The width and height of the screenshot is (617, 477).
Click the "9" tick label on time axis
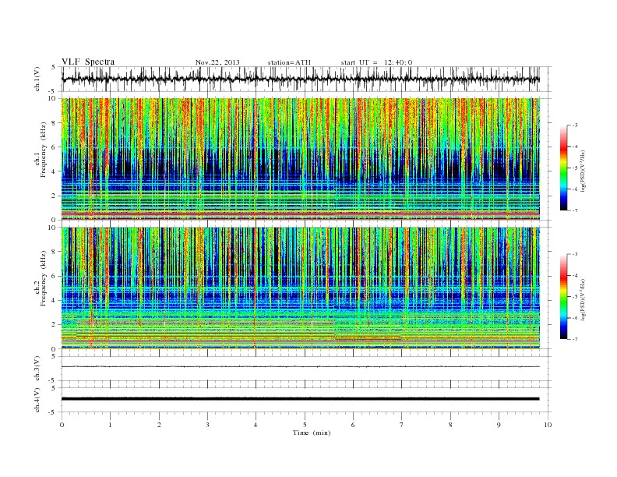[x=499, y=425]
